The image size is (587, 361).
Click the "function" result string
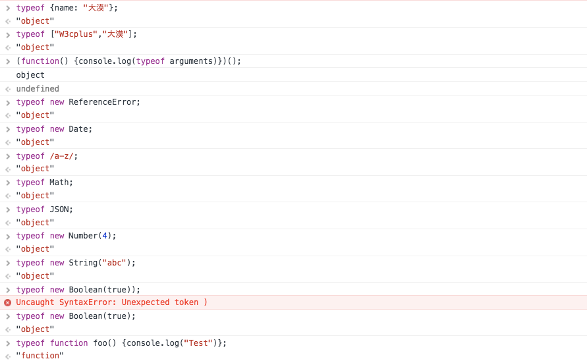(x=40, y=356)
